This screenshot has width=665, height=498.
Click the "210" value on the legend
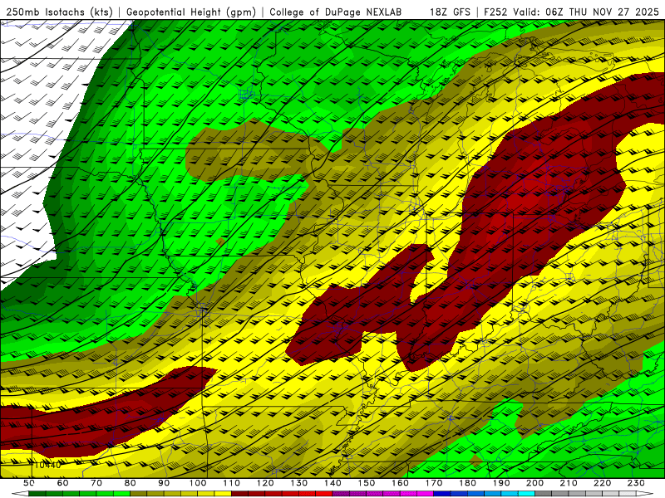569,483
